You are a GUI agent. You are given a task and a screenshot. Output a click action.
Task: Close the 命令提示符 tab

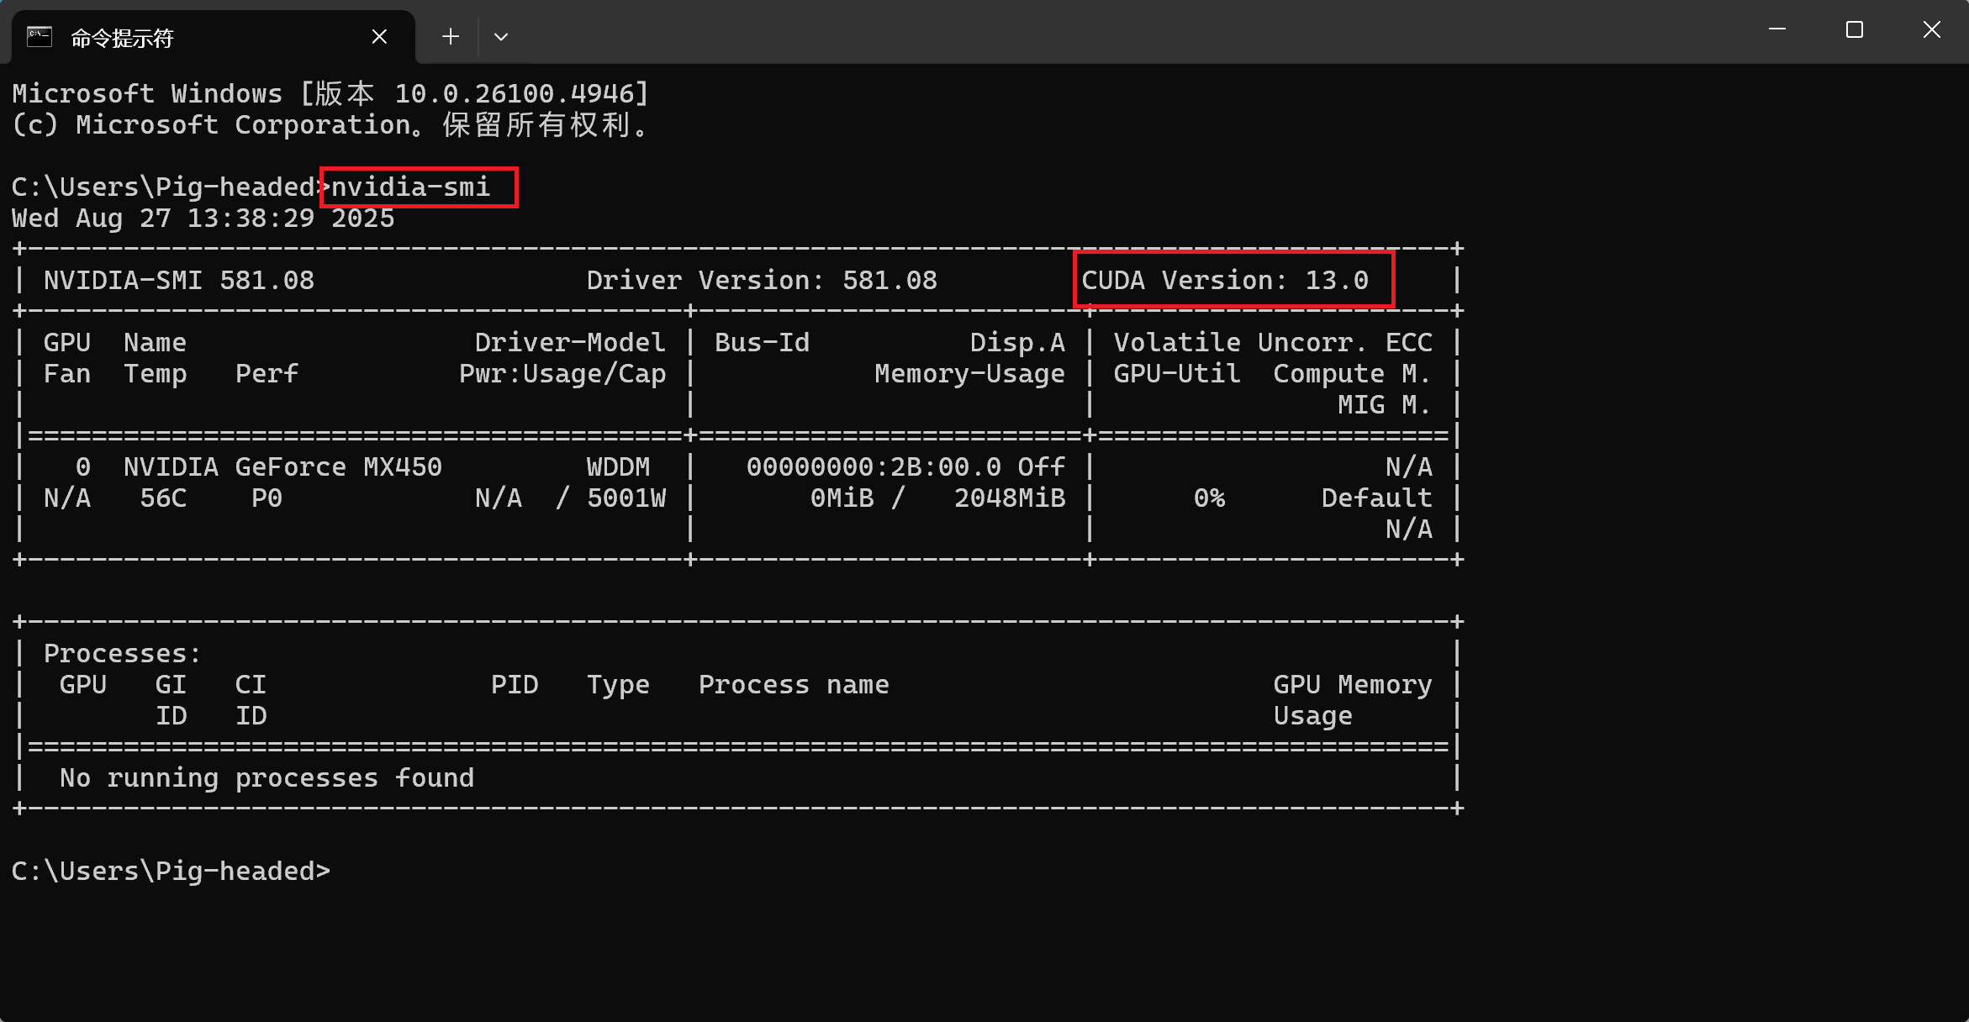pyautogui.click(x=379, y=37)
